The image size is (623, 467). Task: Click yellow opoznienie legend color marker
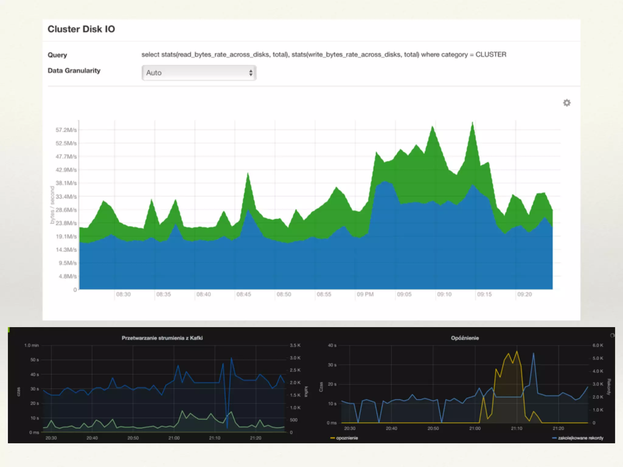pyautogui.click(x=332, y=438)
